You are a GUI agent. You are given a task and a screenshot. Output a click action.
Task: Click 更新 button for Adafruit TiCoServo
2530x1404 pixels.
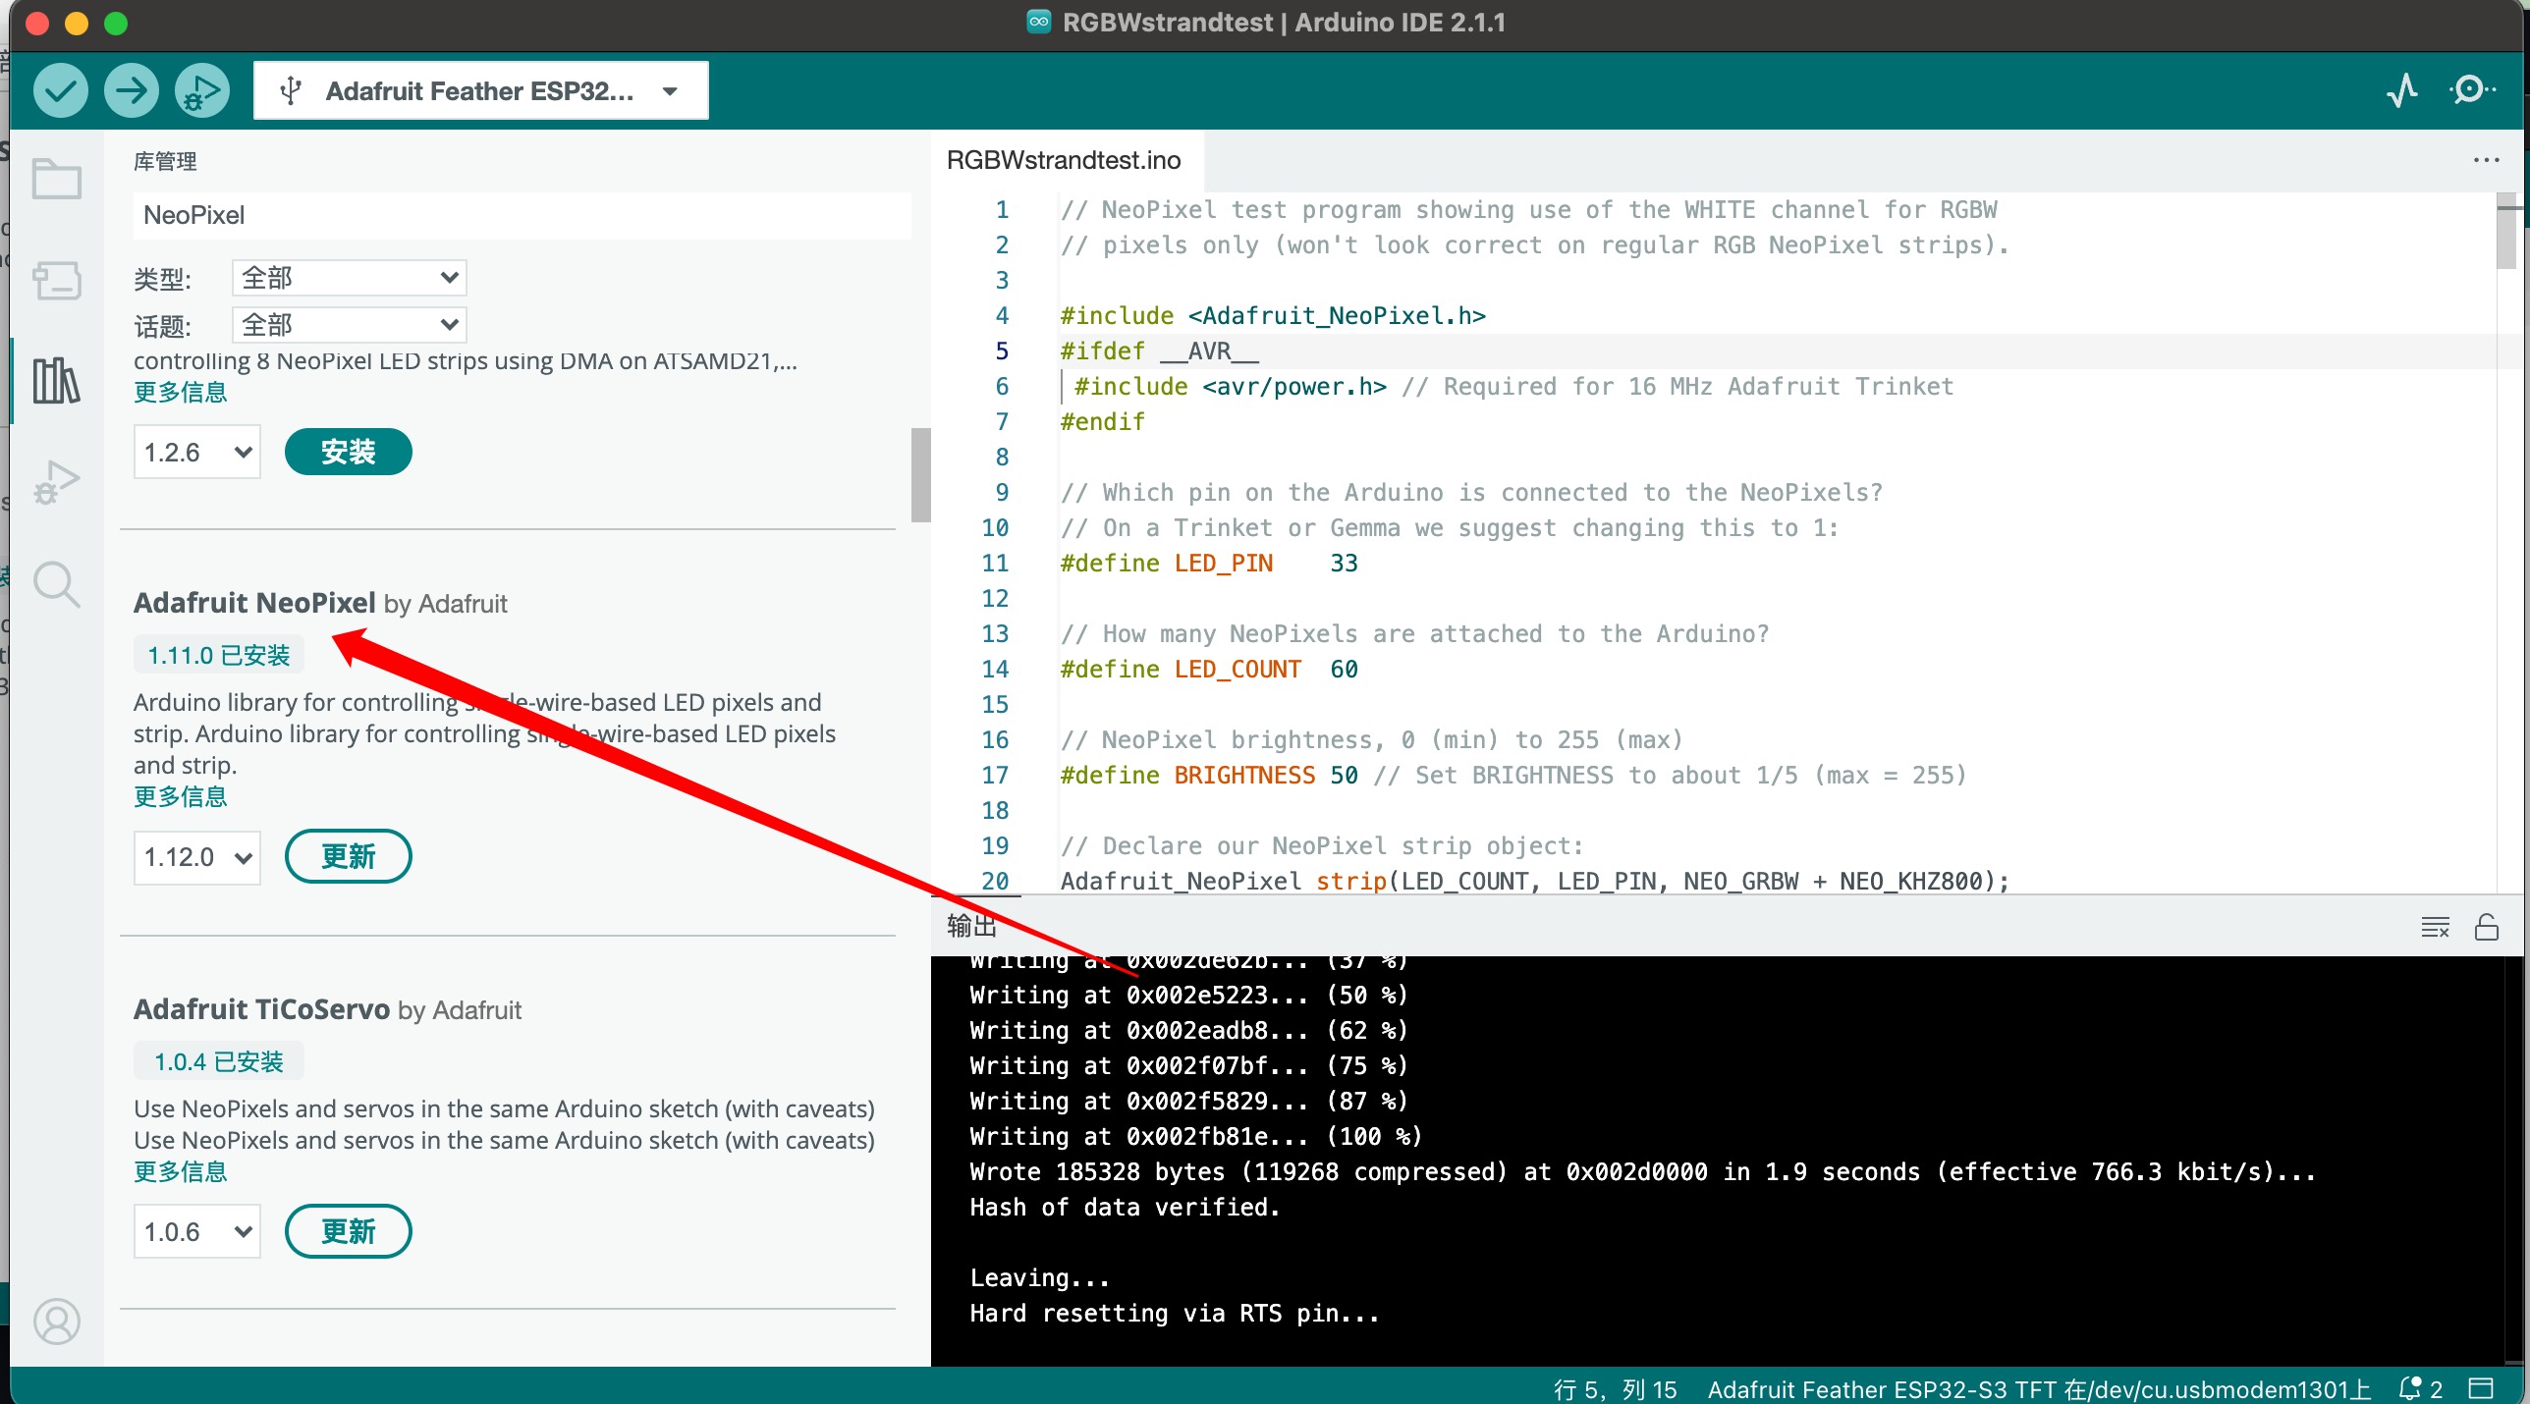[349, 1231]
